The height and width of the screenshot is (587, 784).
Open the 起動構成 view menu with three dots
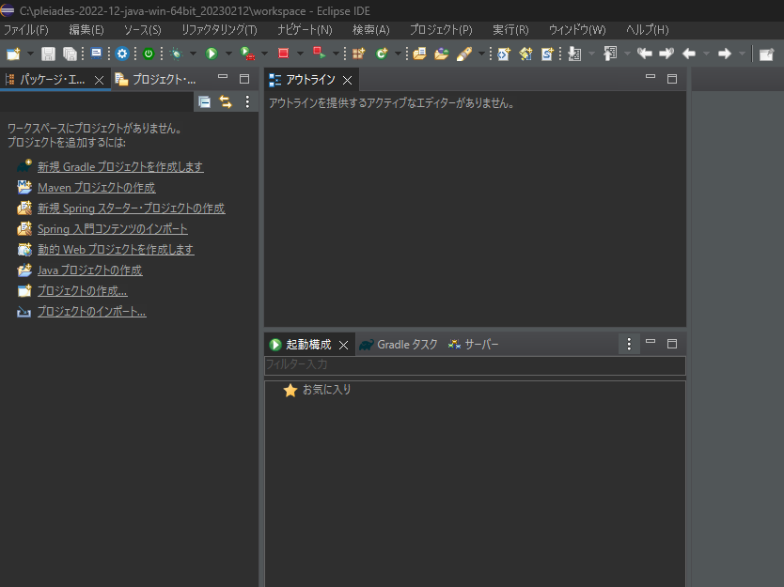(x=628, y=344)
